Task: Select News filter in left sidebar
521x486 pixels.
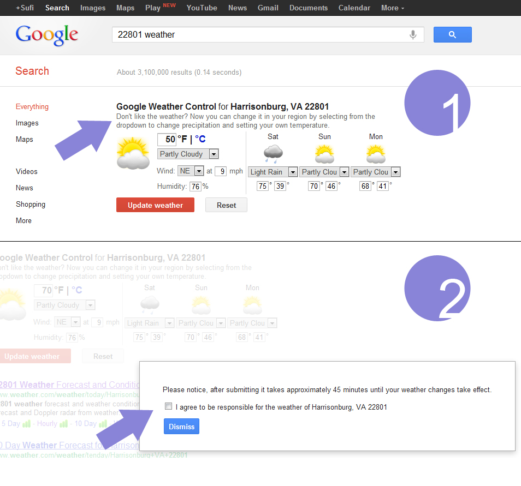Action: pyautogui.click(x=24, y=188)
